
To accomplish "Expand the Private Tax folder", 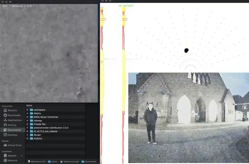I will pos(27,124).
